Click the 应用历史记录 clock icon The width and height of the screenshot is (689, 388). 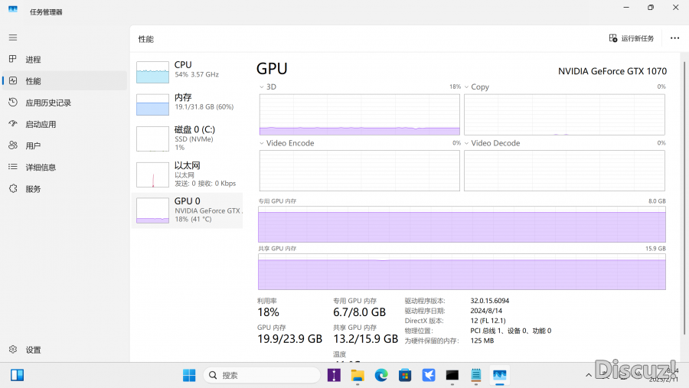(x=13, y=102)
